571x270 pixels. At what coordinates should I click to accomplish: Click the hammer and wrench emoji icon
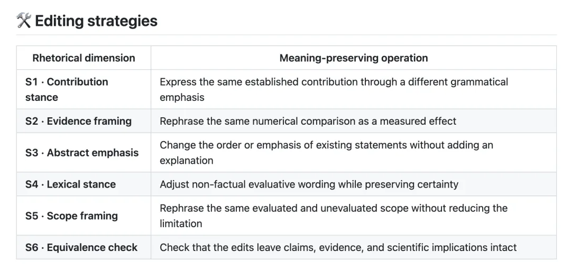24,21
